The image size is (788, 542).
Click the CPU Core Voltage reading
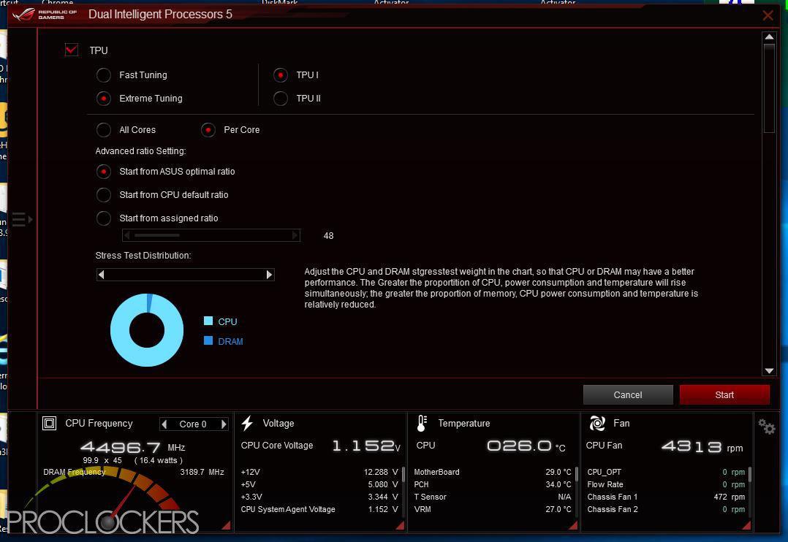tap(365, 446)
